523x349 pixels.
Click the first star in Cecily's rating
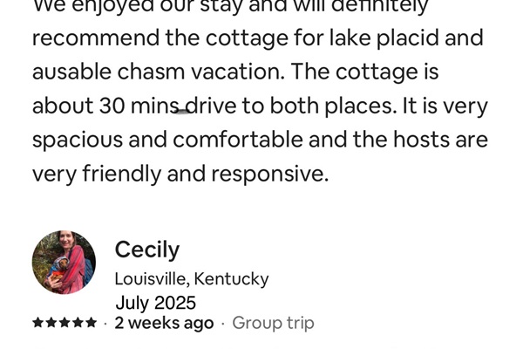(x=37, y=323)
